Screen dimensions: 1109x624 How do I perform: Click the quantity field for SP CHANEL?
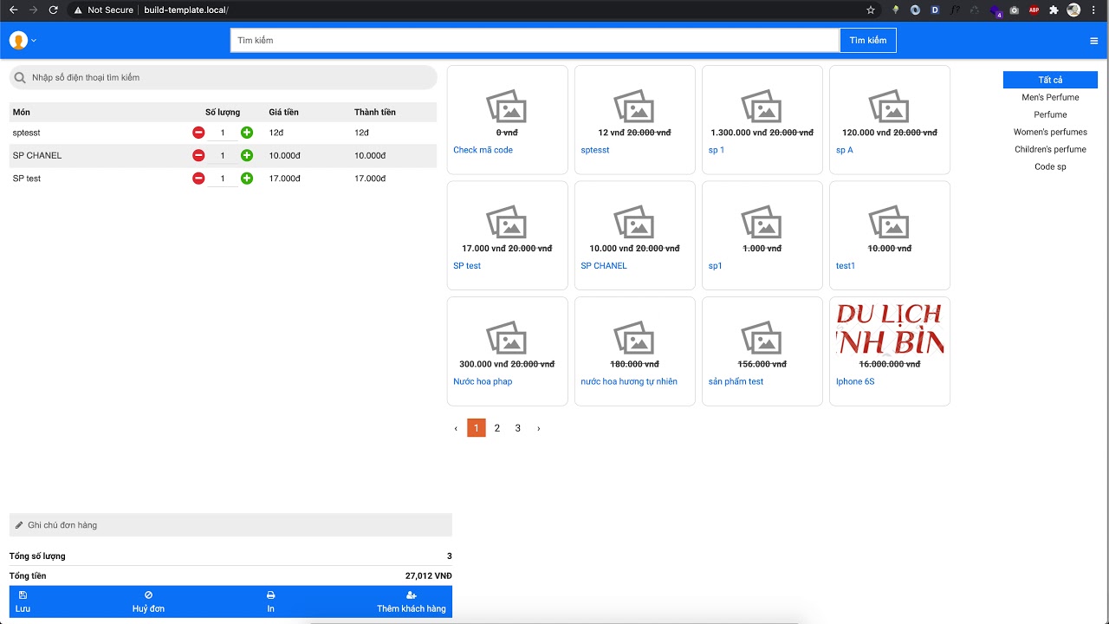point(223,155)
